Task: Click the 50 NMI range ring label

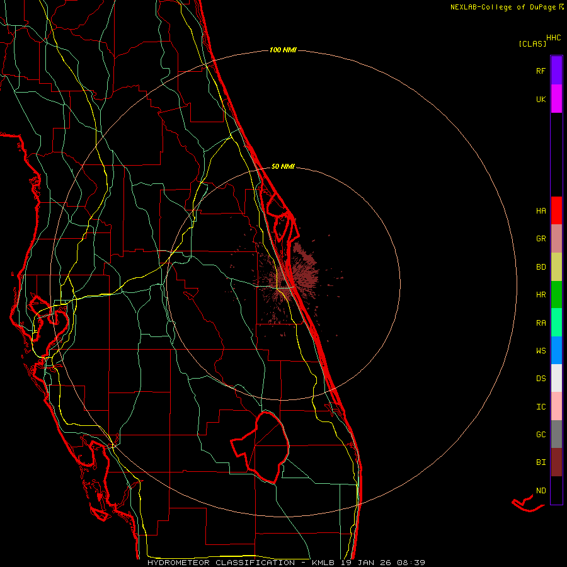Action: (x=283, y=166)
